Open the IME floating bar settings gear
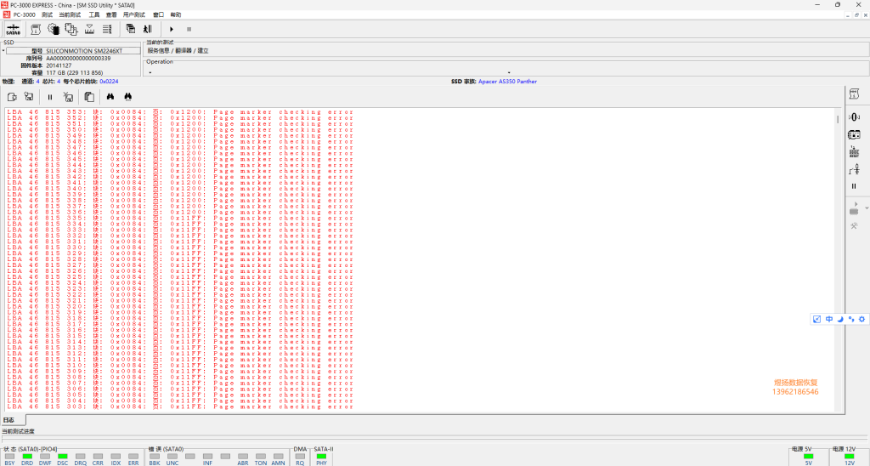 click(862, 320)
